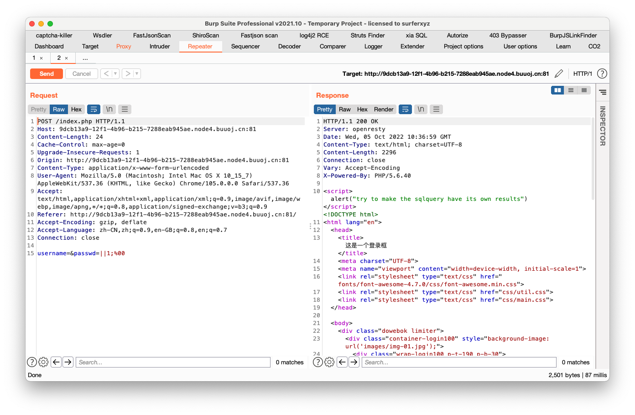This screenshot has width=635, height=415.
Task: Click the orange Send button
Action: [x=47, y=74]
